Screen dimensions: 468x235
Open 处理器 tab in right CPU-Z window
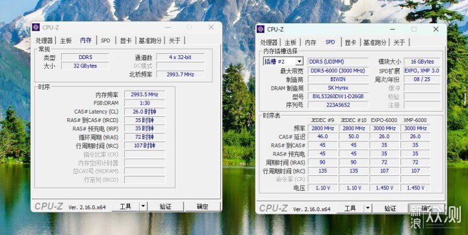point(268,43)
